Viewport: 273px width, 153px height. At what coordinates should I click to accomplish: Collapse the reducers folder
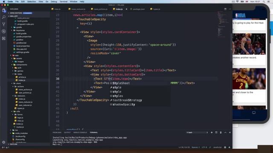pyautogui.click(x=21, y=96)
